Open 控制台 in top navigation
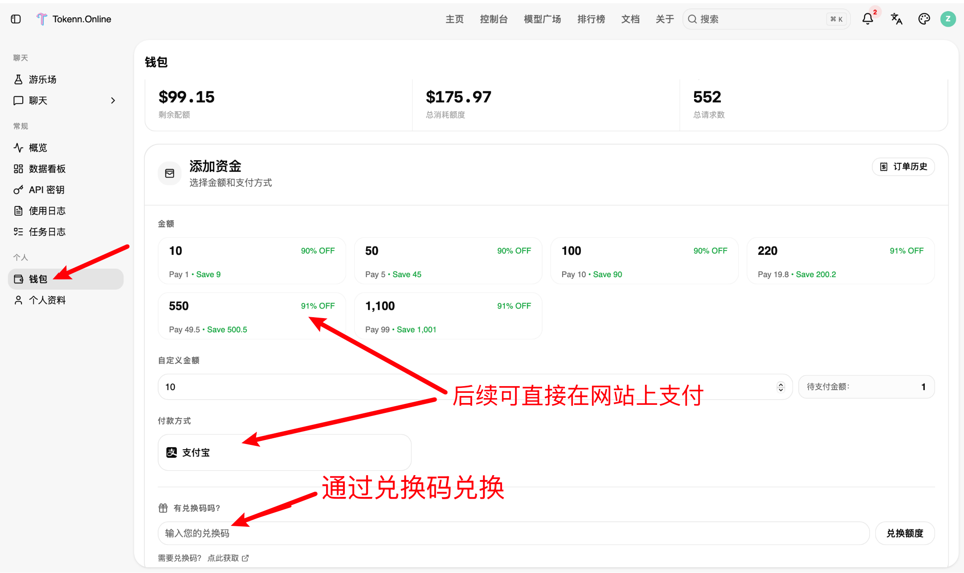Image resolution: width=964 pixels, height=573 pixels. coord(494,19)
